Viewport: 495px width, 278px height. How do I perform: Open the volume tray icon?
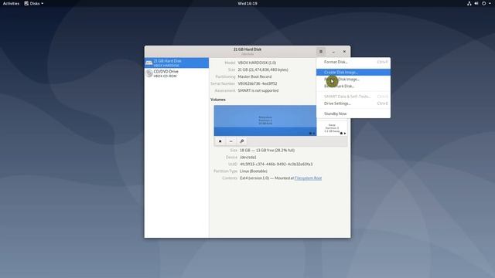pos(476,3)
